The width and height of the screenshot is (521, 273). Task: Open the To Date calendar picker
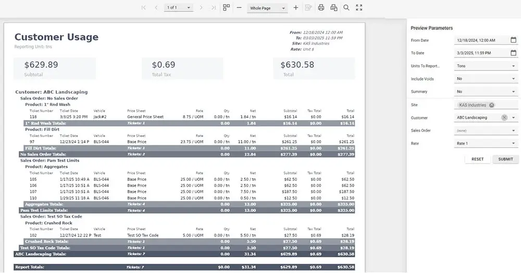tap(513, 53)
